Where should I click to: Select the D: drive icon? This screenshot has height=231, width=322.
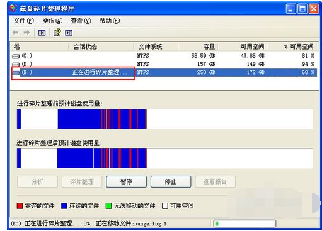(16, 64)
